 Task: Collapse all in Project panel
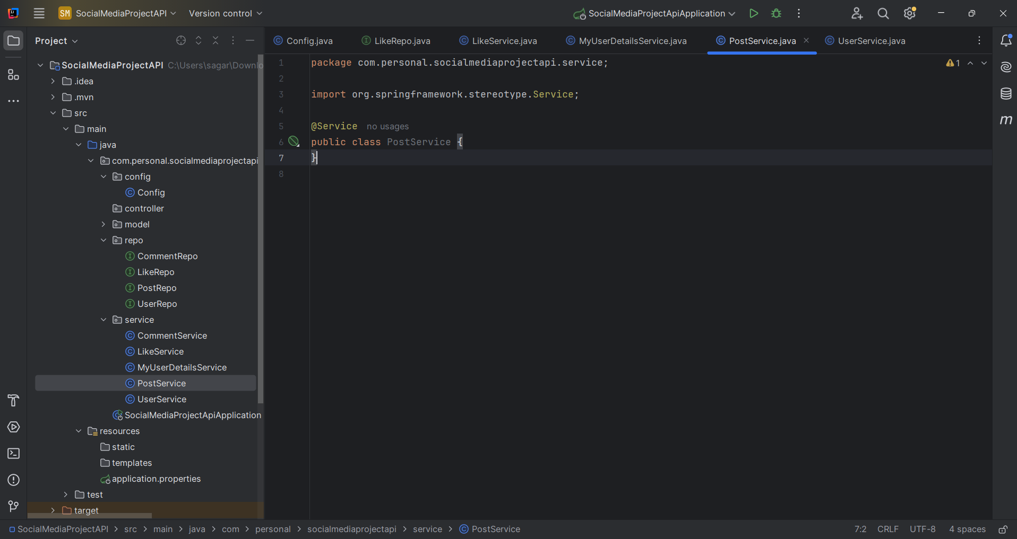click(x=216, y=41)
